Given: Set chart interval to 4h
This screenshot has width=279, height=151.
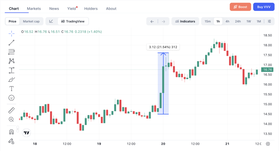Looking at the screenshot, I should click(227, 21).
